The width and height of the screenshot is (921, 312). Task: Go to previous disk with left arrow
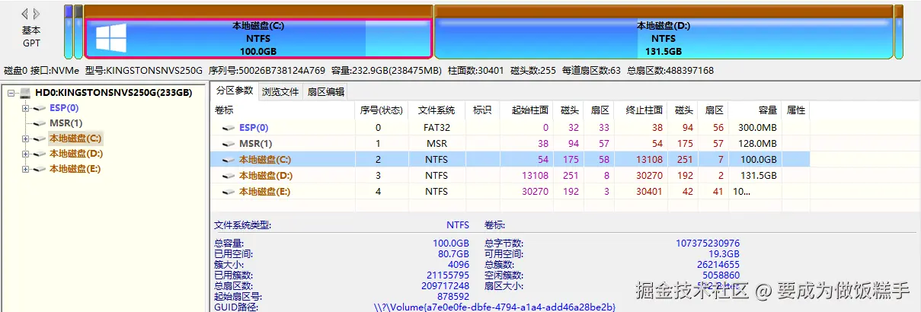pos(25,14)
